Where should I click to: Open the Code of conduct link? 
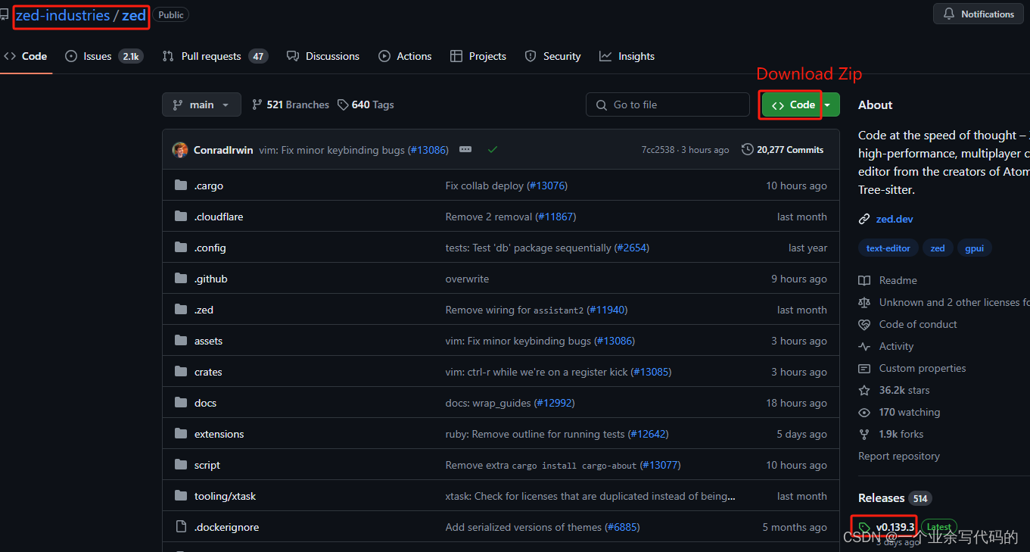918,324
